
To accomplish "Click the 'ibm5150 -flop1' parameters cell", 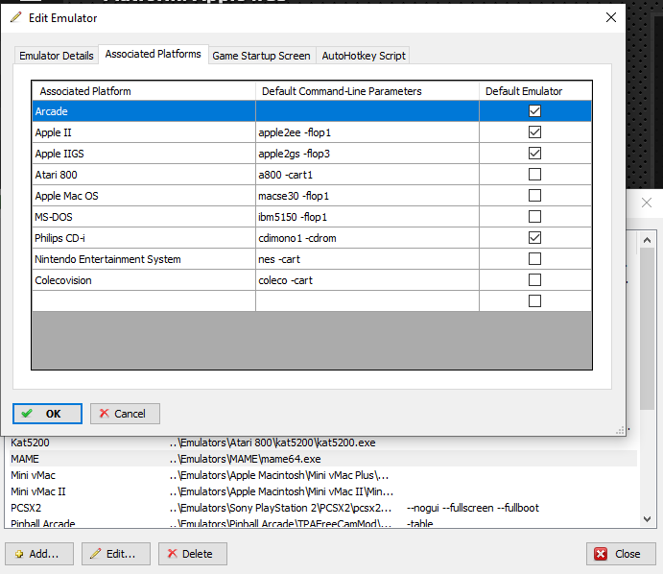I will click(367, 217).
